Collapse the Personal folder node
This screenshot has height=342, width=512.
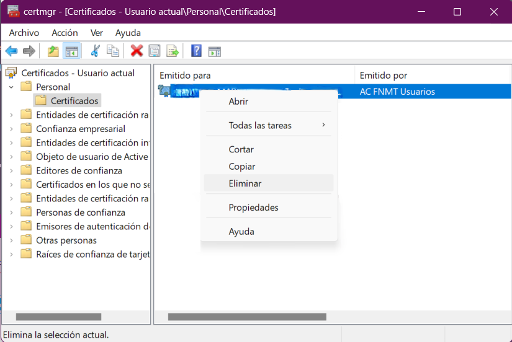pyautogui.click(x=11, y=87)
